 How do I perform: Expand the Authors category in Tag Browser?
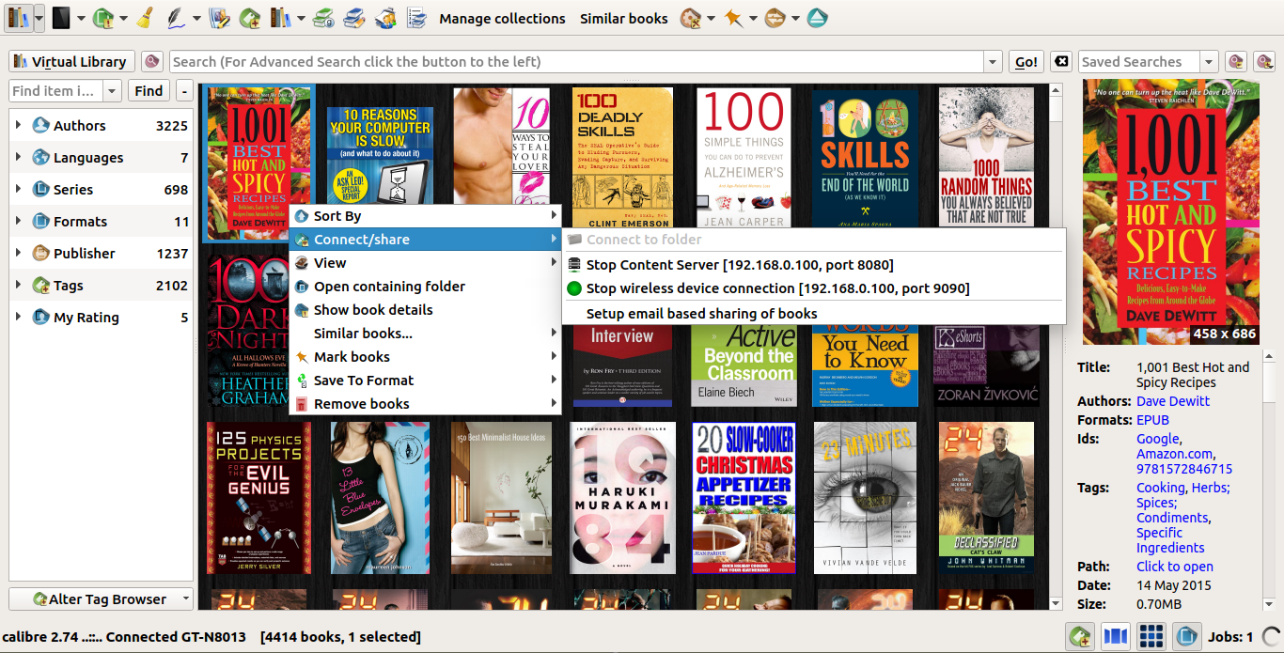[18, 125]
